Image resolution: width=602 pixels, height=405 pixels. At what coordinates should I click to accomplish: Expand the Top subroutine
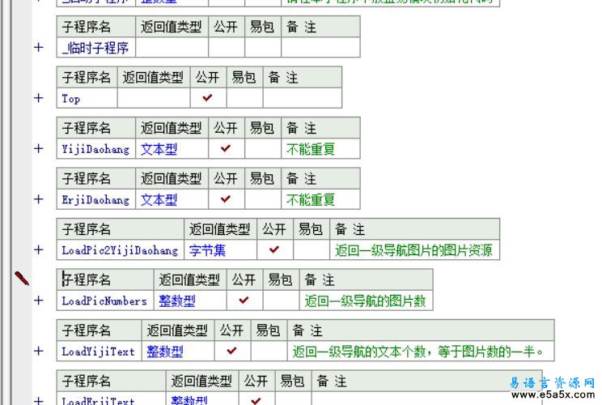pyautogui.click(x=38, y=98)
